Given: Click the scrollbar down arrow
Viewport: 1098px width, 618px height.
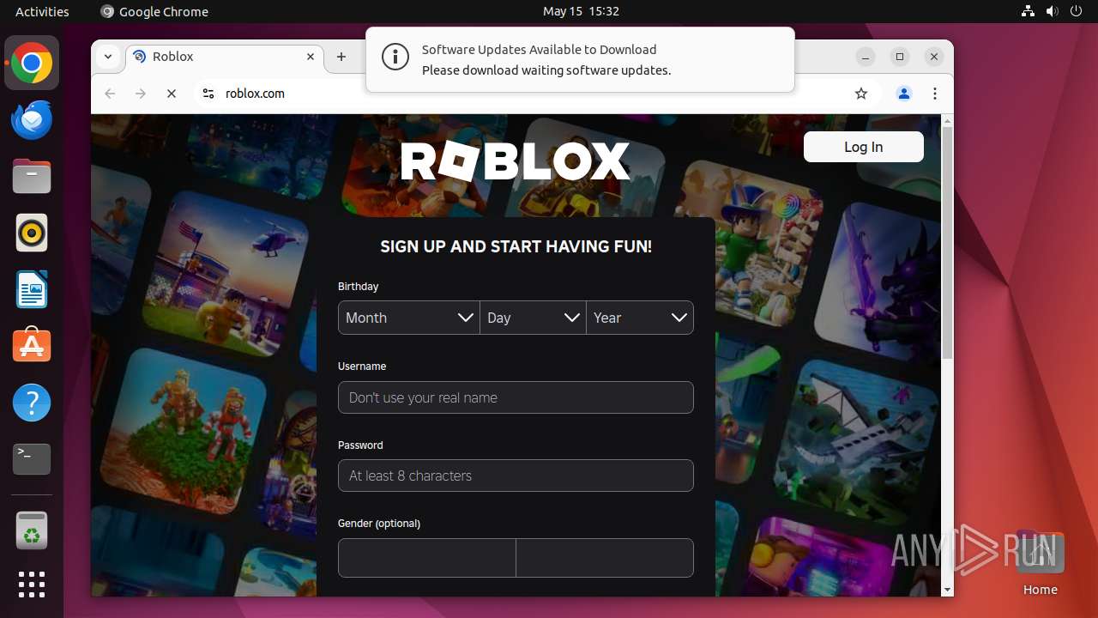Looking at the screenshot, I should 947,590.
